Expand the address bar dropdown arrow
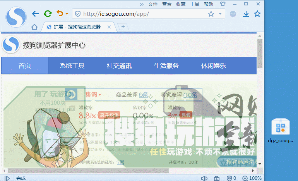Screen dimensions: 298x181 pos(220,14)
